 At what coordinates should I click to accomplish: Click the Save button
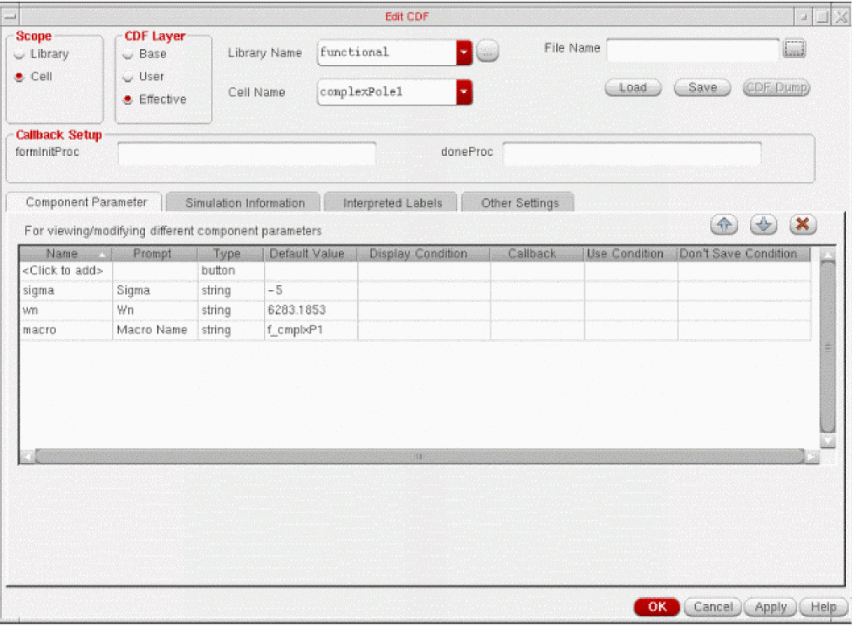(x=702, y=88)
